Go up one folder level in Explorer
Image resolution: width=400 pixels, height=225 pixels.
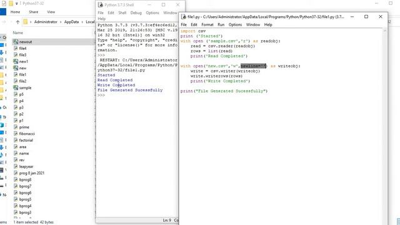(17, 22)
